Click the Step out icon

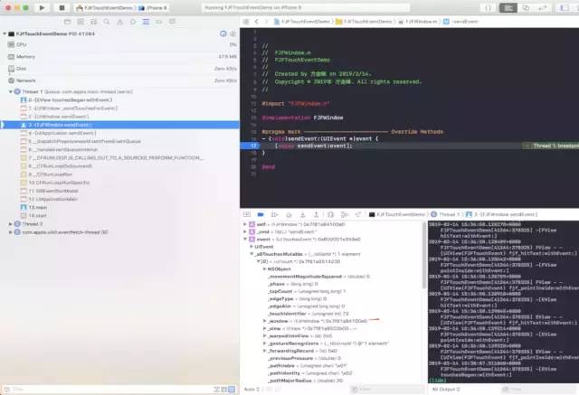316,214
